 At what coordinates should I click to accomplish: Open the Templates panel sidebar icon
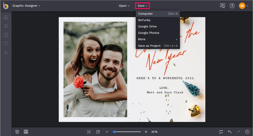[x=6, y=35]
